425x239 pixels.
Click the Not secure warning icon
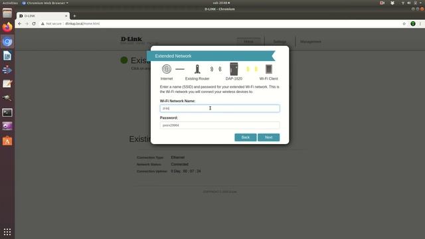coord(42,24)
